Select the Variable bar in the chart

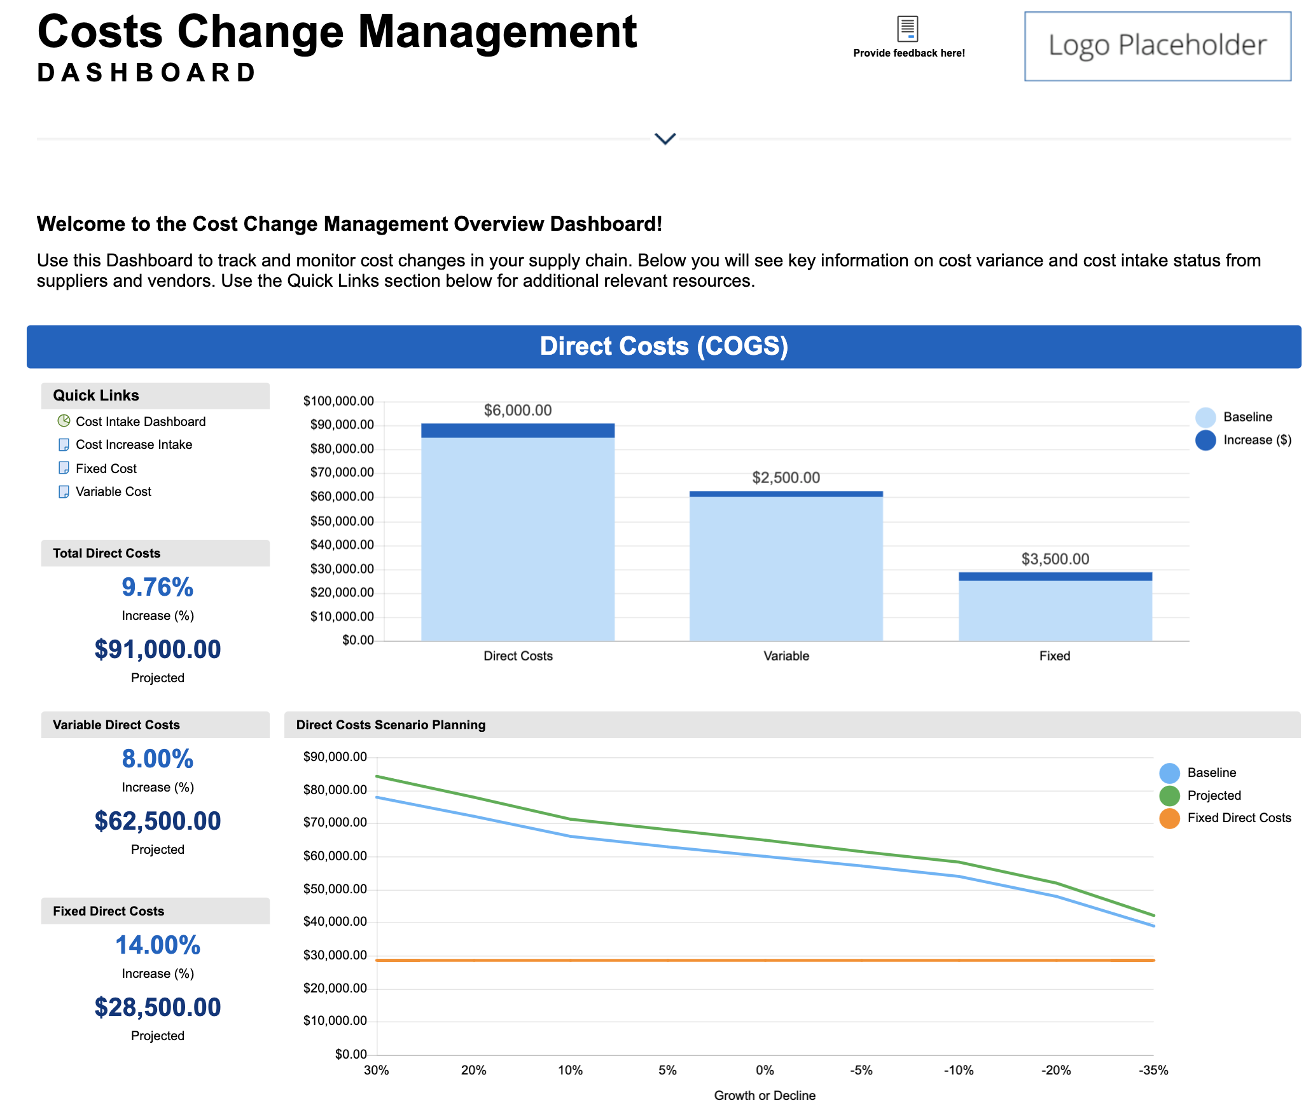point(786,566)
